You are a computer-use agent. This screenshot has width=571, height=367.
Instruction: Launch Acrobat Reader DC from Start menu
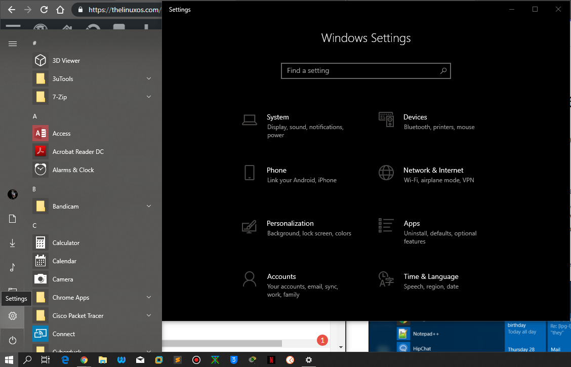tap(78, 152)
